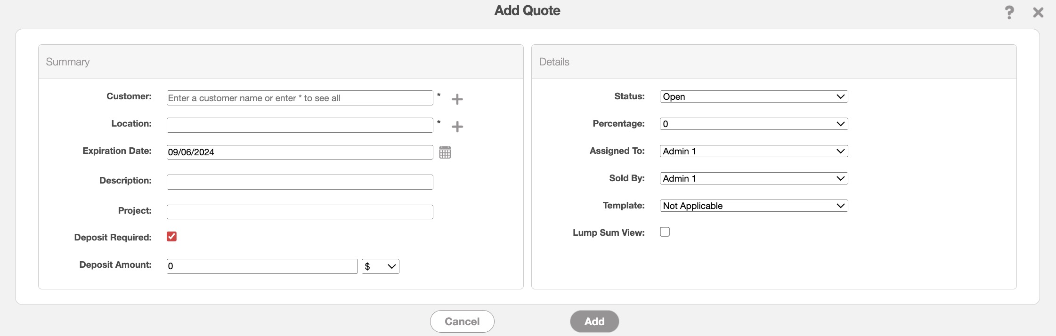
Task: Focus the Customer name input field
Action: click(300, 98)
